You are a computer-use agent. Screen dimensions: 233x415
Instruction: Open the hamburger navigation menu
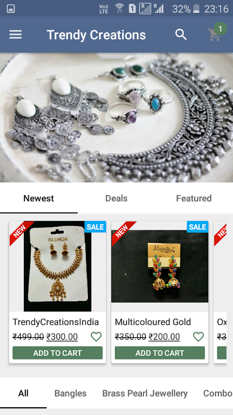point(16,35)
